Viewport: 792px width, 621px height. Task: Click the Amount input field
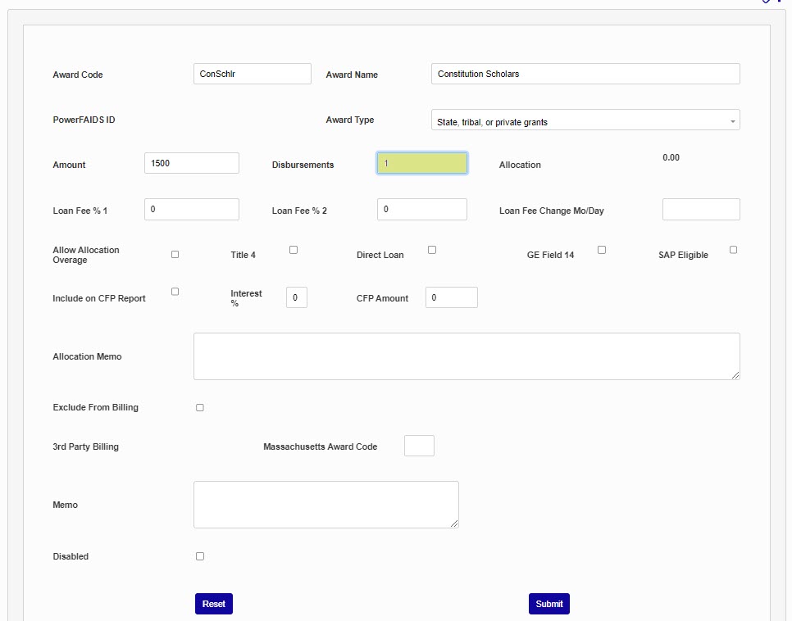click(x=191, y=163)
